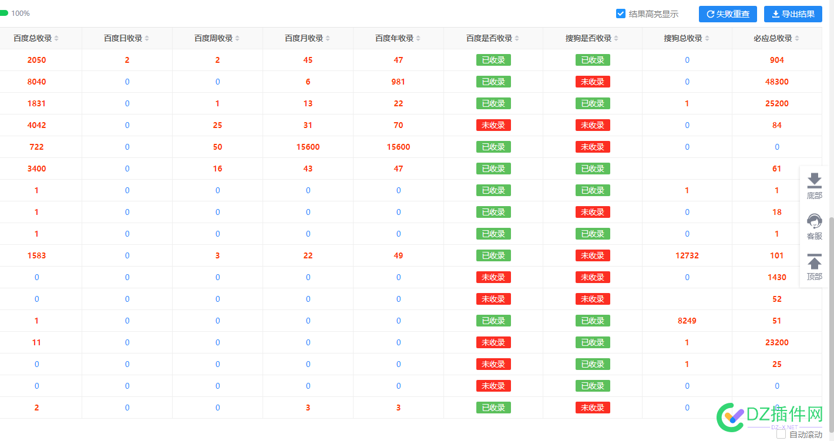Sort by 搜狗是否收录 sort arrows
834x441 pixels.
point(616,38)
